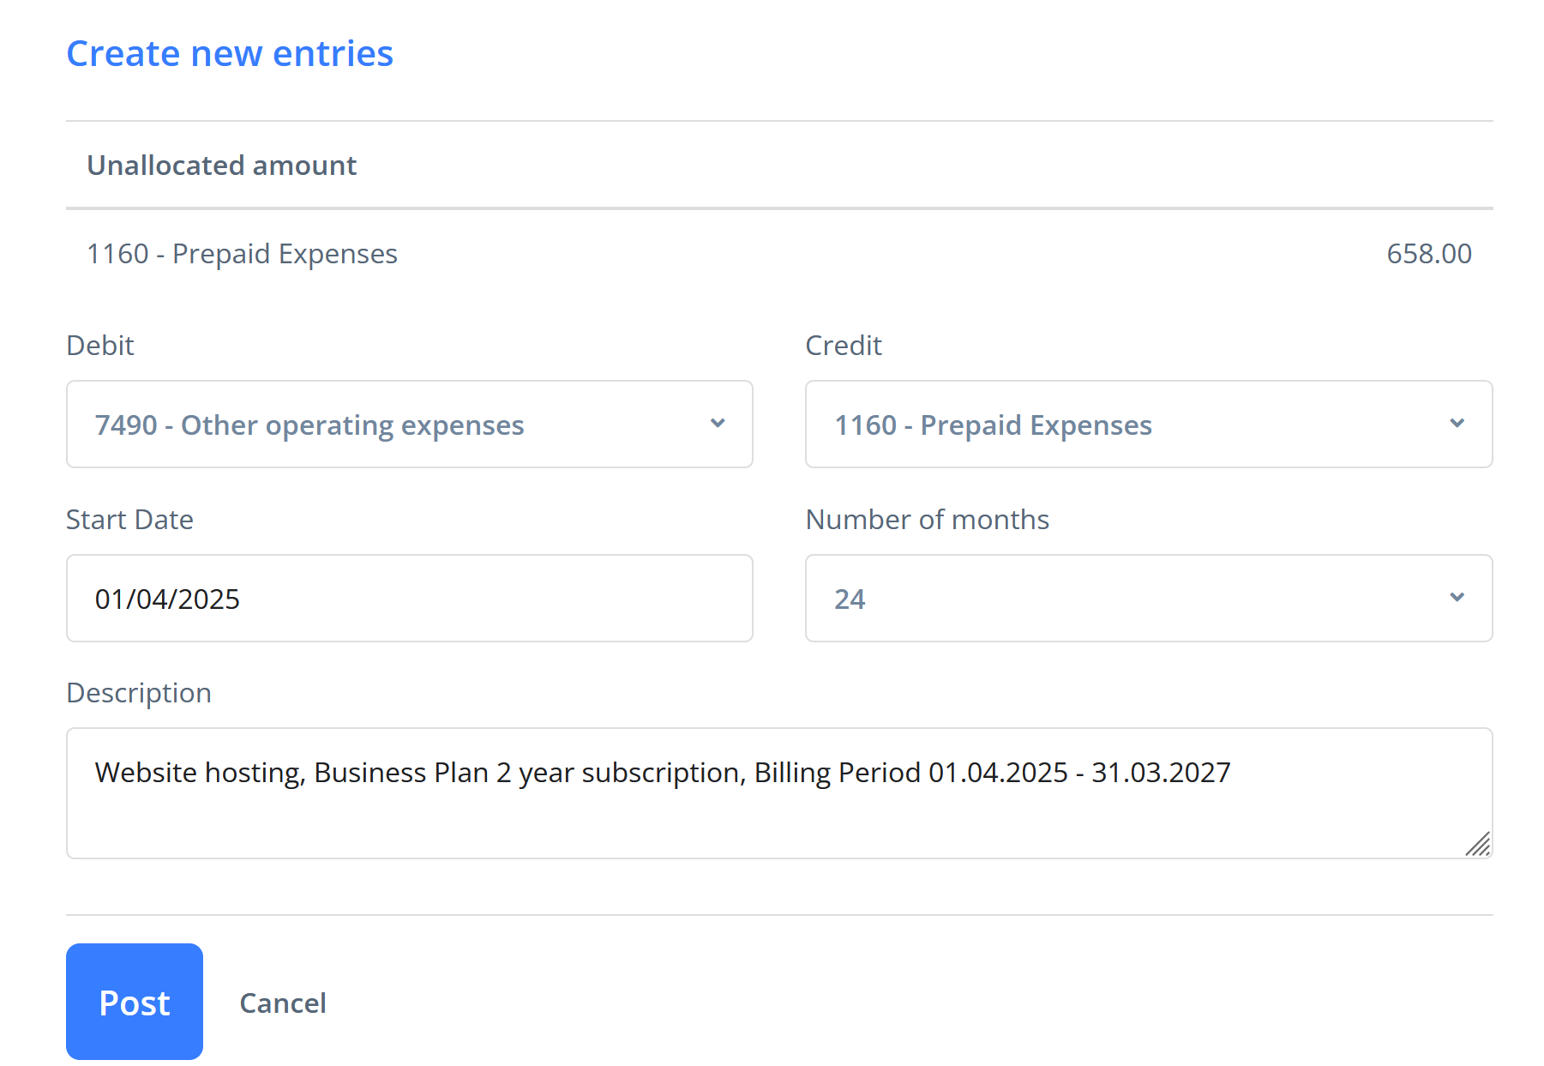Screen dimensions: 1544x1066
Task: Click the Description label
Action: (139, 692)
